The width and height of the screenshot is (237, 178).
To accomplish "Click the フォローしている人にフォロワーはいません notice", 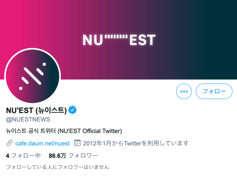I will pos(58,167).
